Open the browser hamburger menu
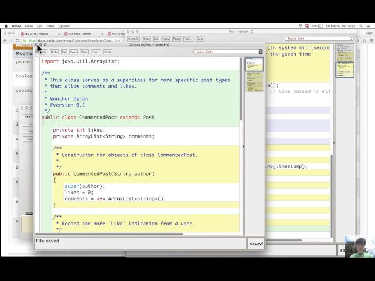Viewport: 375px width, 281px height. click(371, 40)
